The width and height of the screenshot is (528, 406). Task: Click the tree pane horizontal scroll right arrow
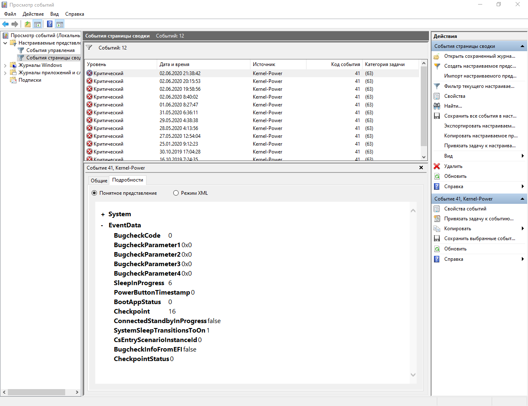pyautogui.click(x=77, y=392)
